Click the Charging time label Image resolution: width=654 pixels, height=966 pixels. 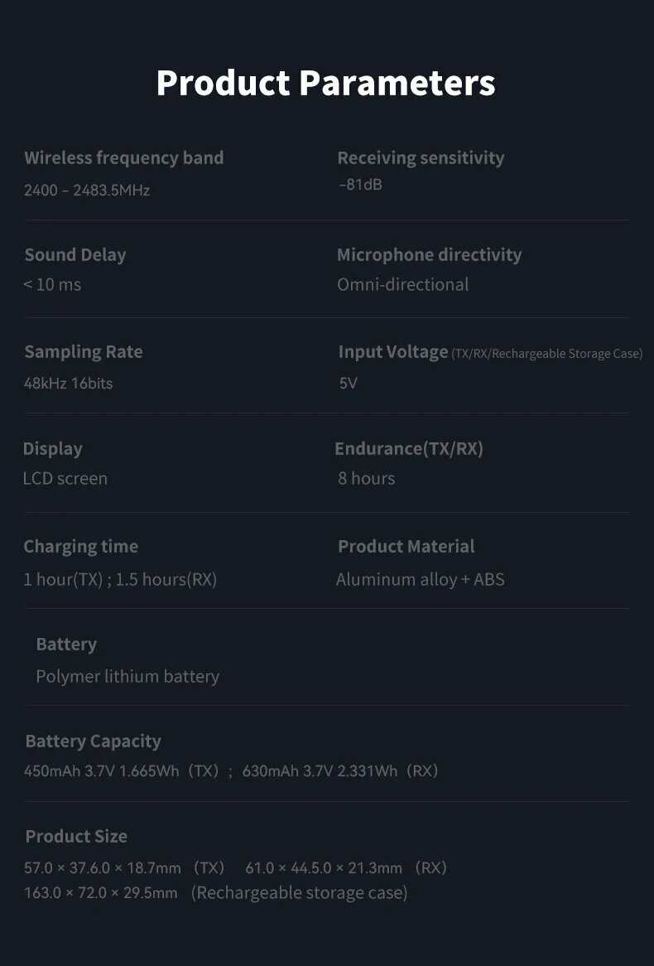click(x=81, y=546)
